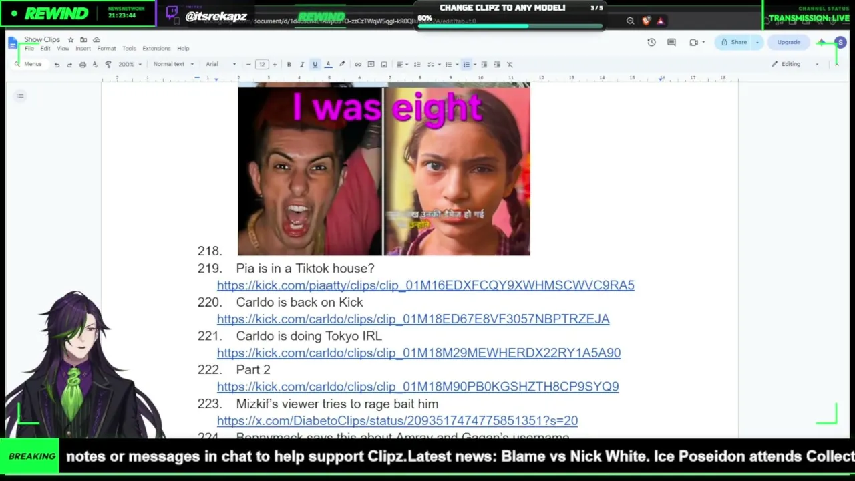Open the Google Docs home icon
Image resolution: width=855 pixels, height=481 pixels.
(x=13, y=43)
